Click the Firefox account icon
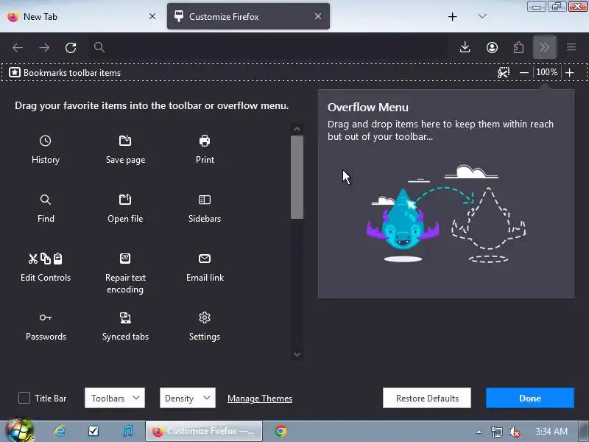 [x=492, y=47]
